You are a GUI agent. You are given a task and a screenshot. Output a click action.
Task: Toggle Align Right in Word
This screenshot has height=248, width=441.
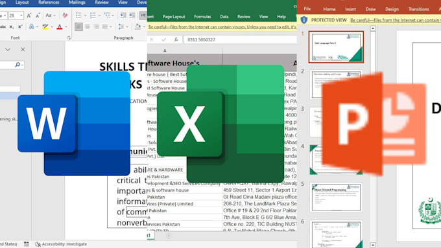[96, 27]
